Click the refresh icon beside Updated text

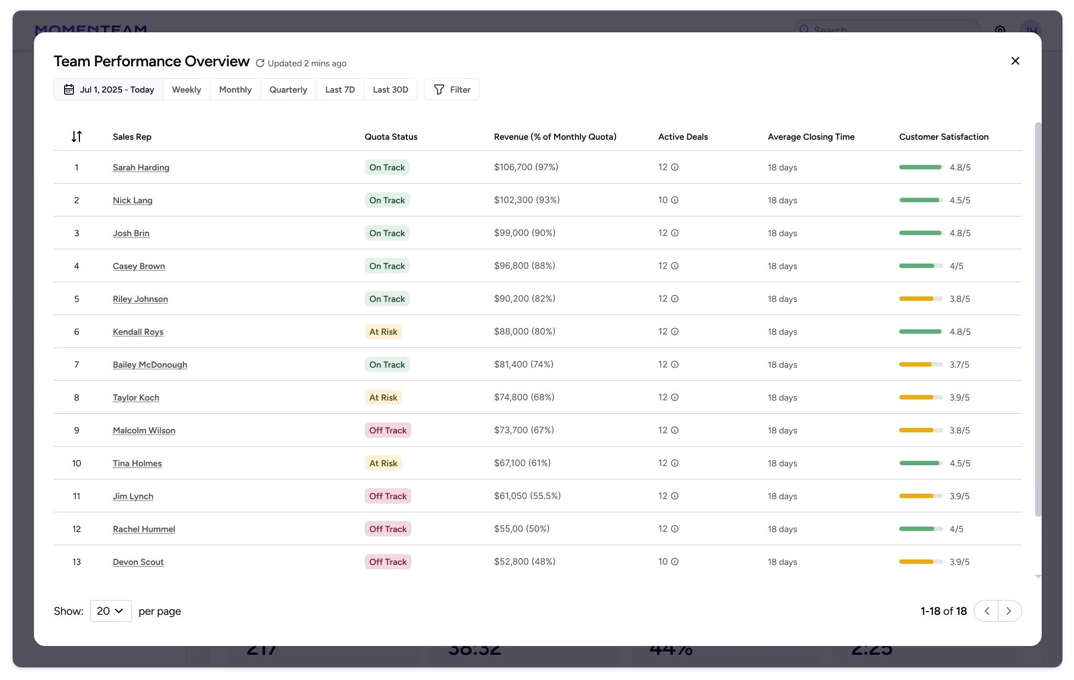click(260, 63)
